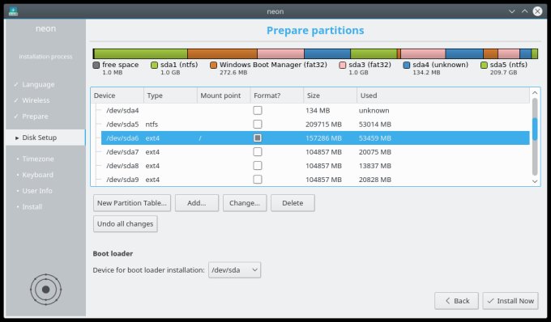The image size is (551, 322).
Task: Click the 20075 MB used value
Action: 375,152
